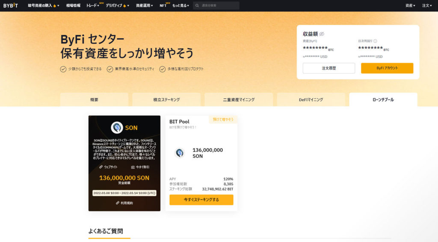Click the SON icon in BIT Pool card

pos(180,153)
